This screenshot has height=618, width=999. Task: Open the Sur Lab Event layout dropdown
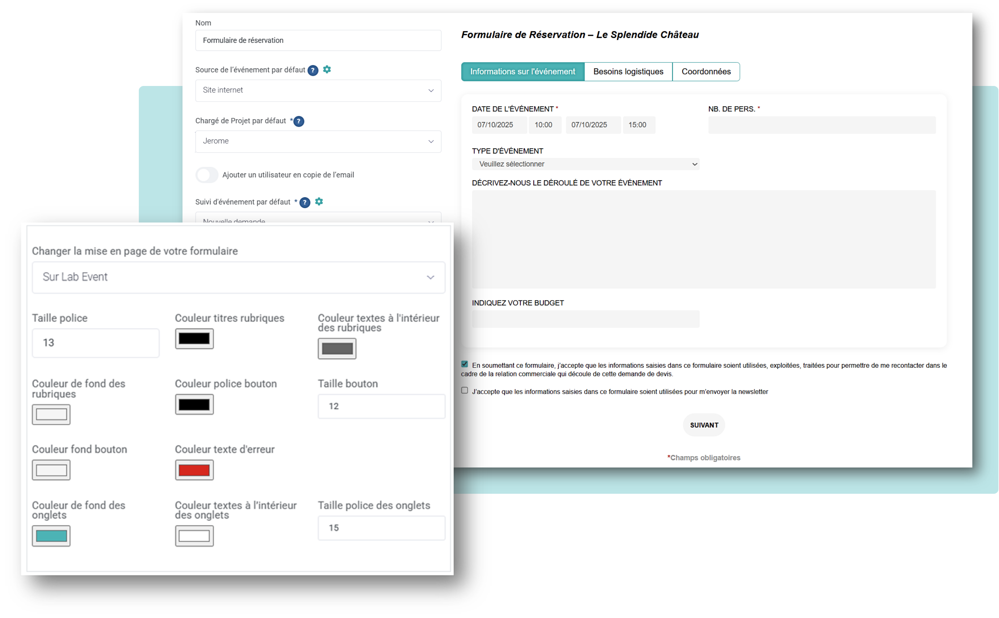[x=238, y=277]
